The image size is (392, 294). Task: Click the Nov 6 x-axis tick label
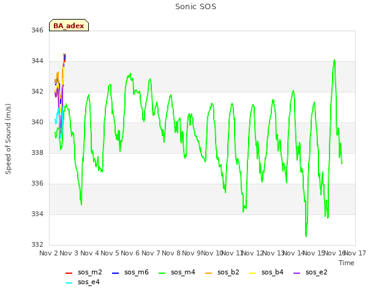(x=130, y=253)
